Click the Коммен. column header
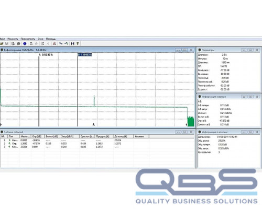The height and width of the screenshot is (209, 262). [141, 136]
